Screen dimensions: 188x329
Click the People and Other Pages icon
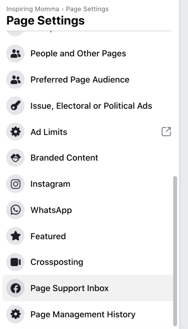tap(15, 54)
